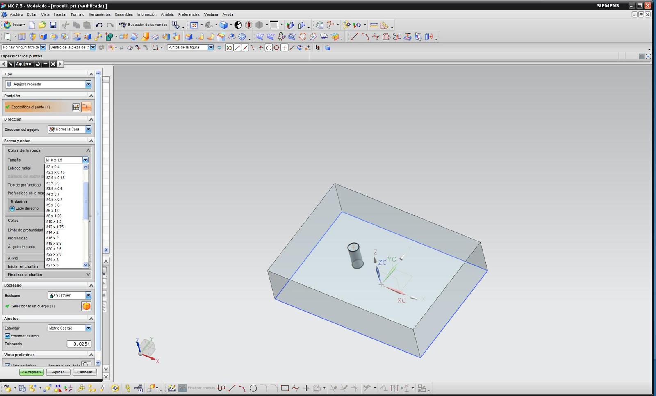
Task: Click the Cancelar button
Action: pyautogui.click(x=85, y=372)
